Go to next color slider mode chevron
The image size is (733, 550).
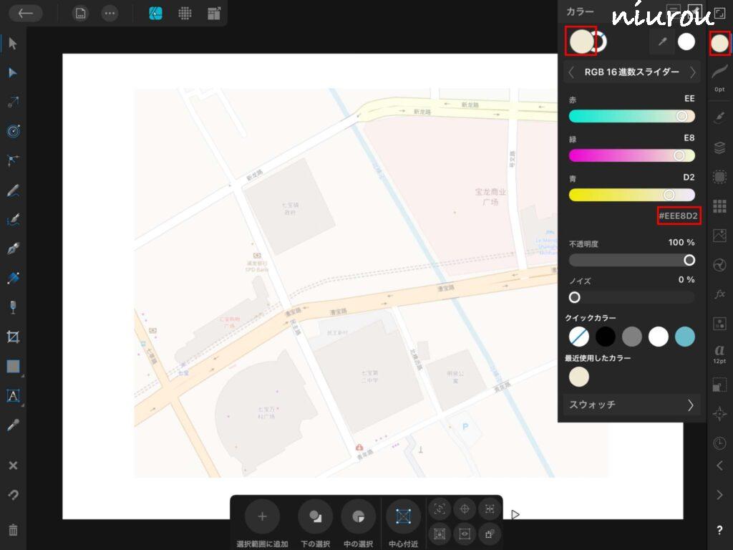click(x=692, y=72)
